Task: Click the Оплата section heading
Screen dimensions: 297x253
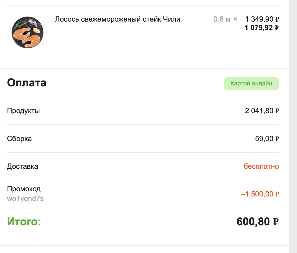Action: [x=27, y=83]
